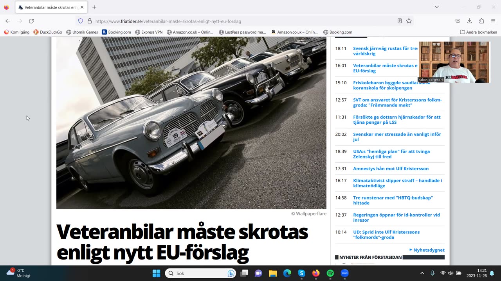Open the Tre runstenar med HBTQ-budskap link
The height and width of the screenshot is (281, 501).
tap(393, 200)
